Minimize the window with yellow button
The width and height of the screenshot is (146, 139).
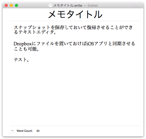coord(11,5)
